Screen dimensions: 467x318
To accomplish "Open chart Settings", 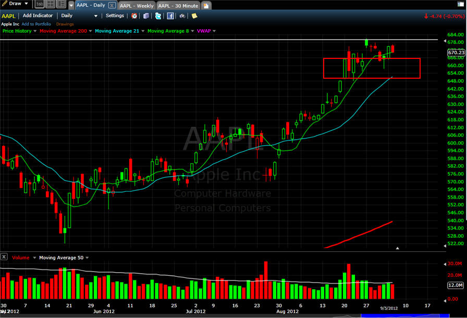I will 115,16.
